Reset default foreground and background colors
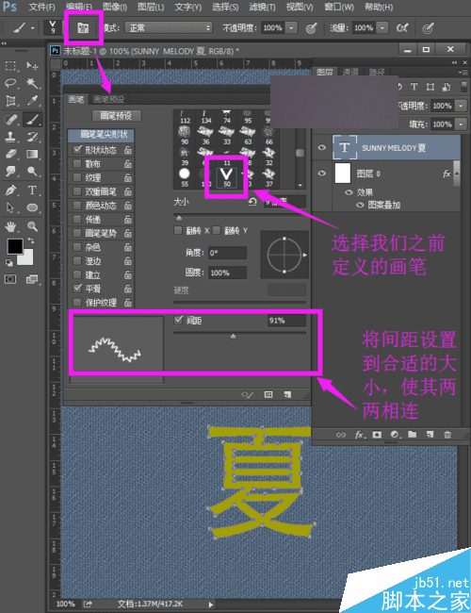The width and height of the screenshot is (471, 613). pyautogui.click(x=8, y=263)
